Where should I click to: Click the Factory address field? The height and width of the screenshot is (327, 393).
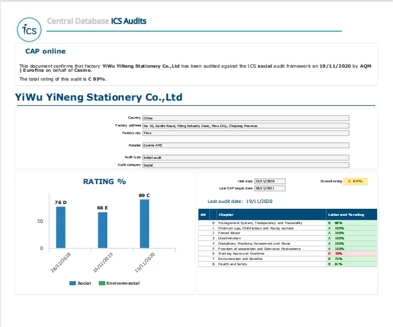[x=246, y=126]
